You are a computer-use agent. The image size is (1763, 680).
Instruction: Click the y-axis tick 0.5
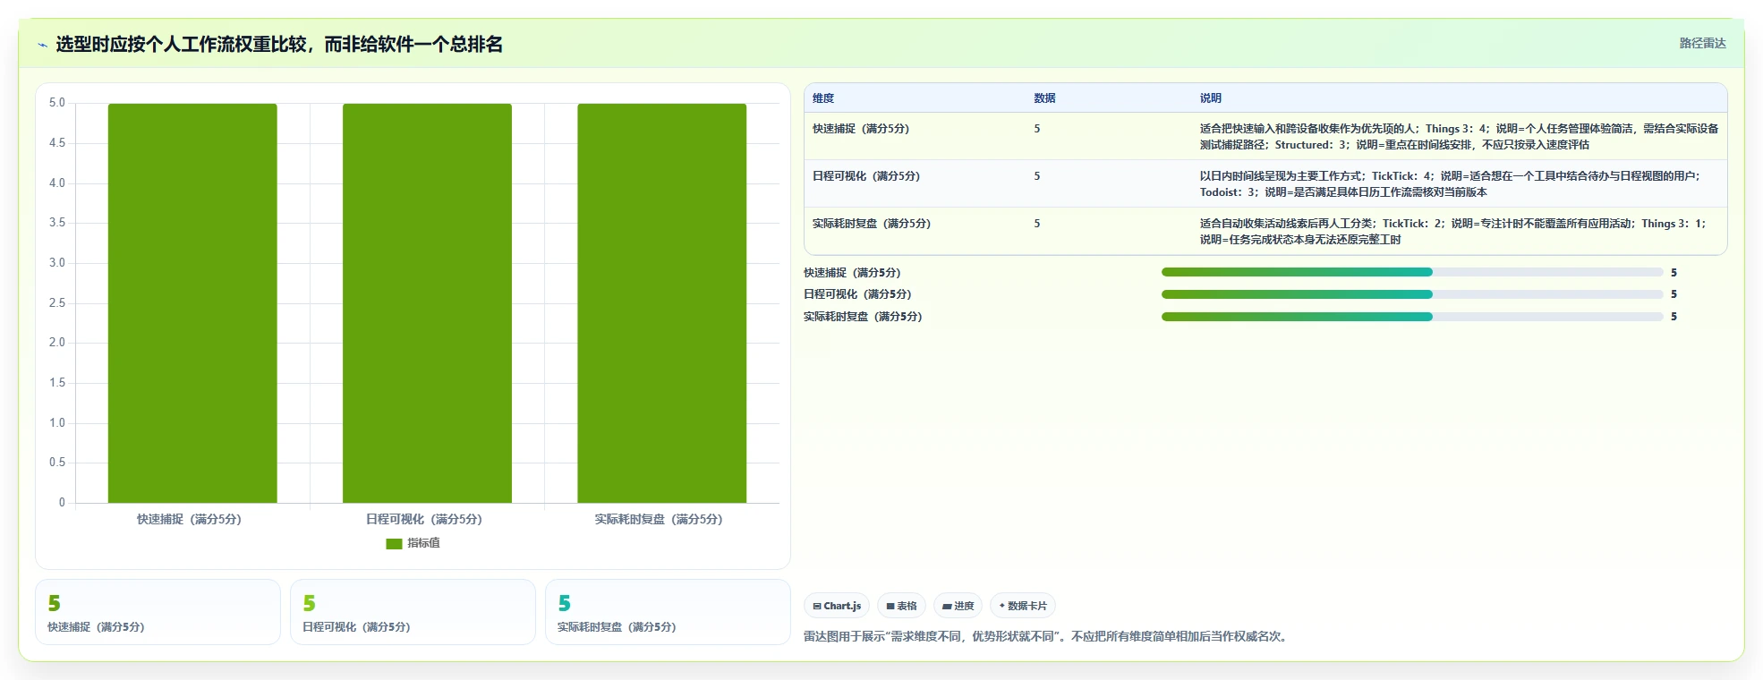[57, 463]
